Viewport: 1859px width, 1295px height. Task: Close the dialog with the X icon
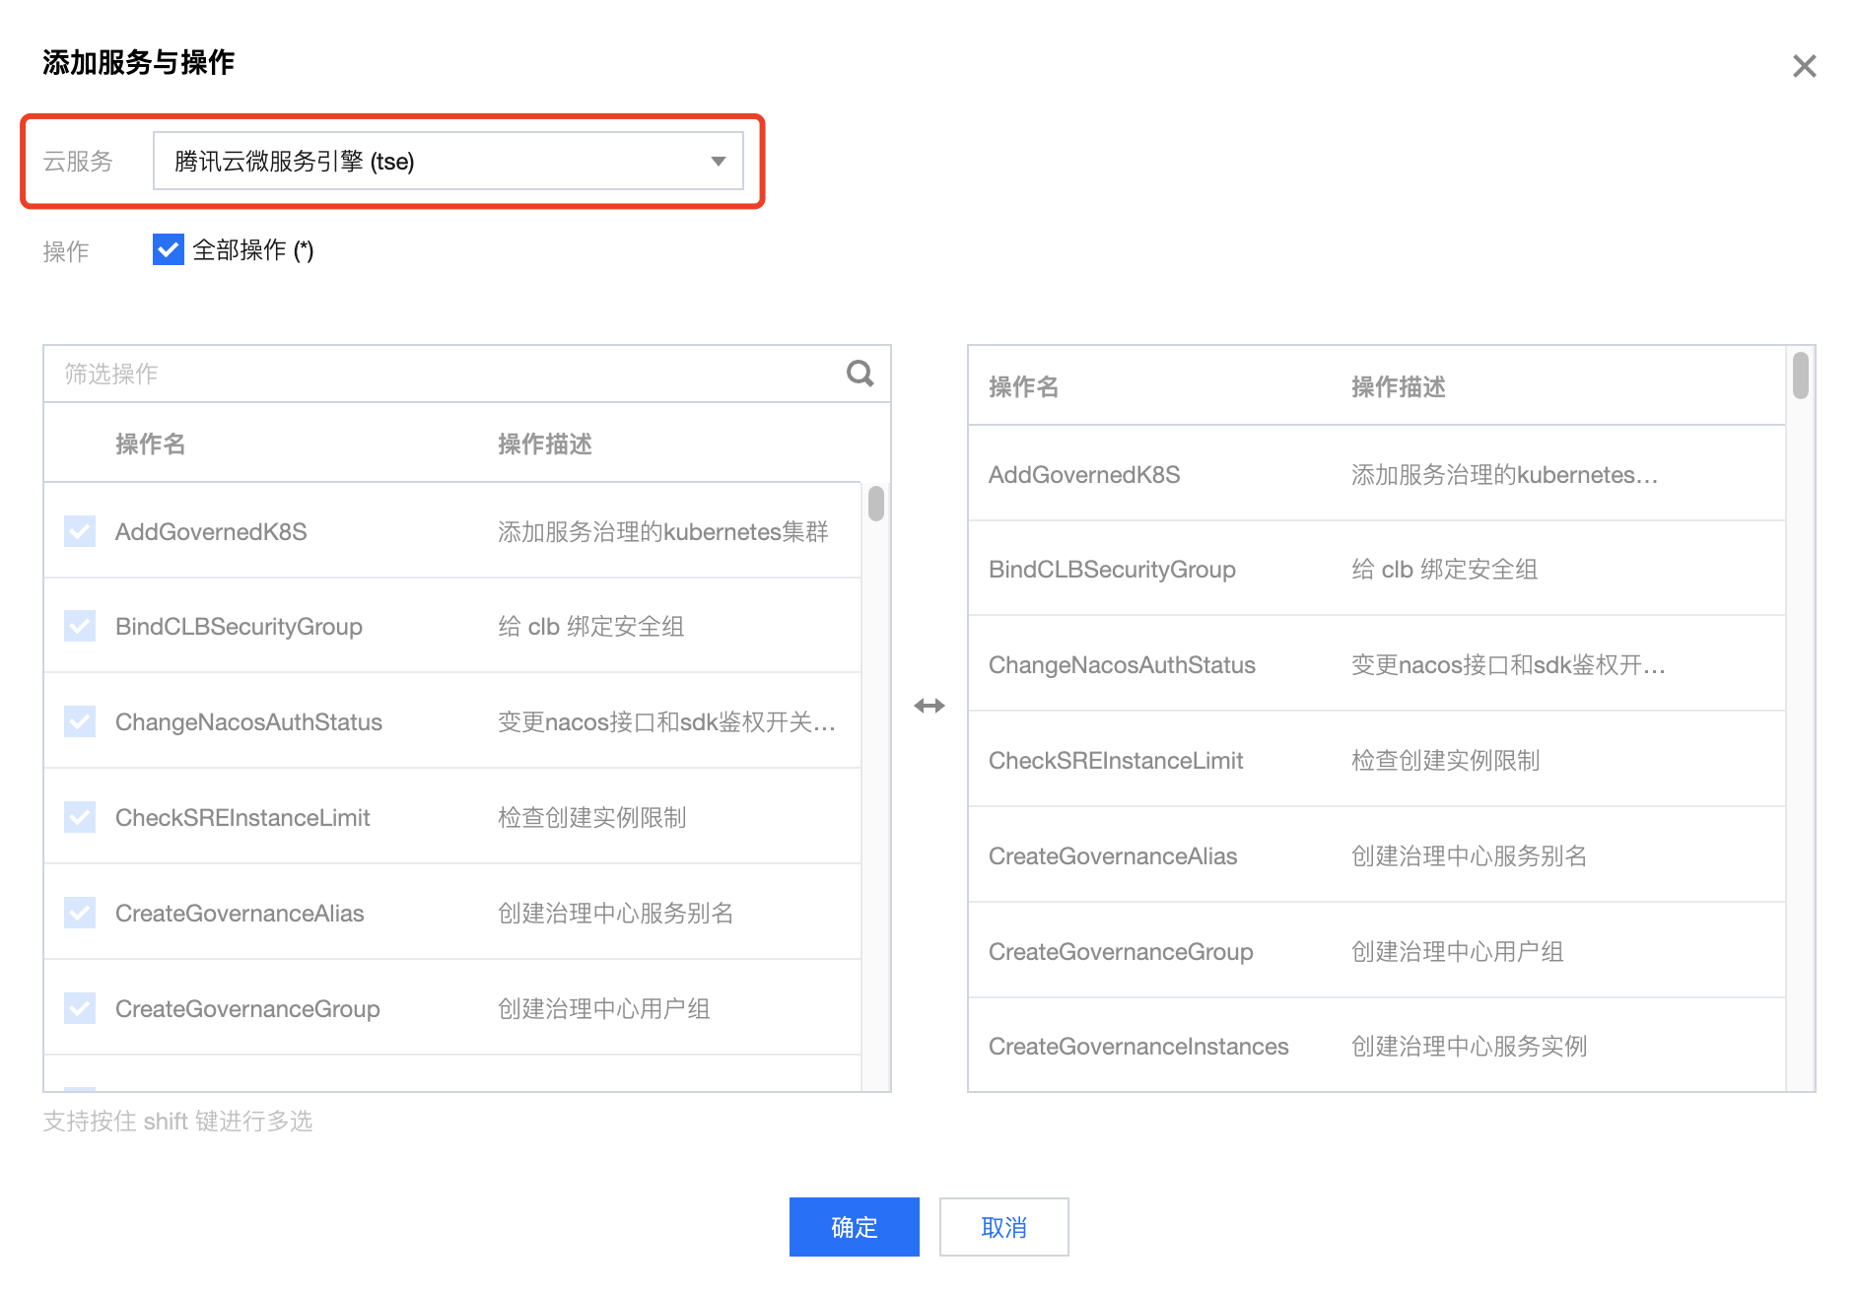coord(1804,66)
